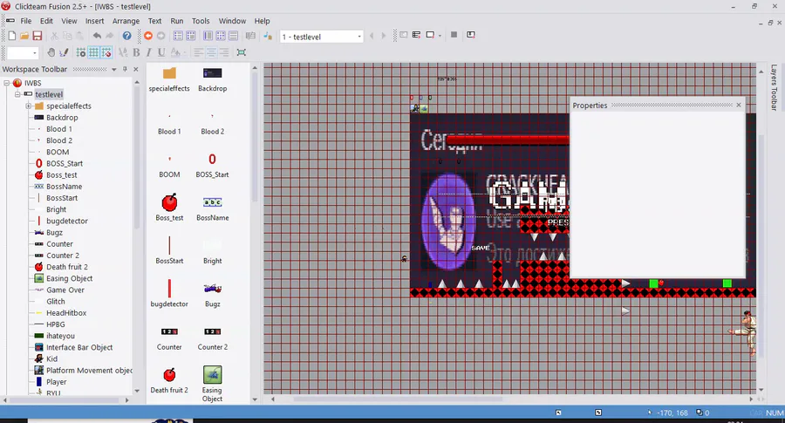Viewport: 785px width, 423px height.
Task: Click the Italic I icon
Action: pyautogui.click(x=148, y=52)
